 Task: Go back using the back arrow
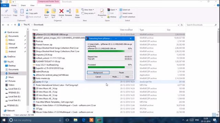pos(3,25)
